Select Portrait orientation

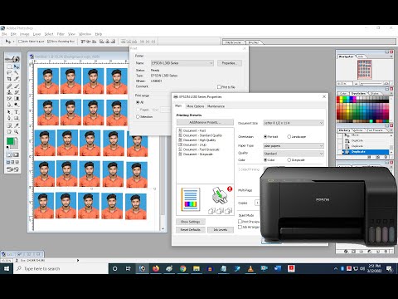click(265, 136)
